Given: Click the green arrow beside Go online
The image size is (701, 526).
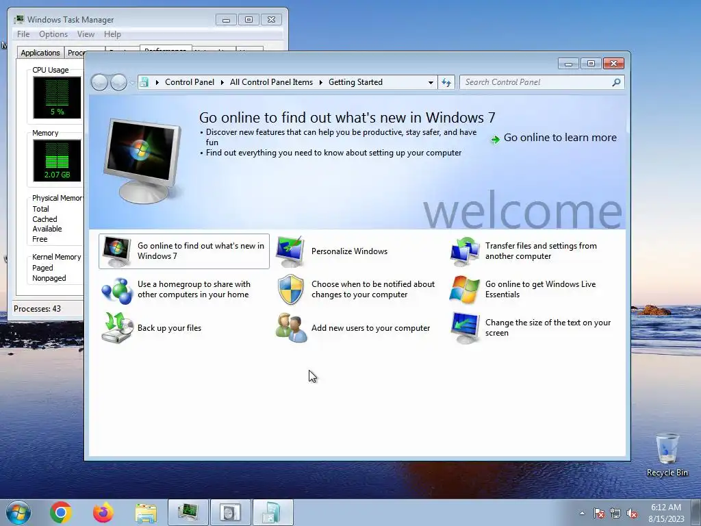Looking at the screenshot, I should [x=495, y=139].
